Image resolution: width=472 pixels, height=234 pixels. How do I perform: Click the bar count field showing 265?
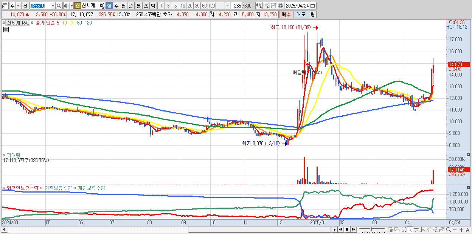[237, 6]
